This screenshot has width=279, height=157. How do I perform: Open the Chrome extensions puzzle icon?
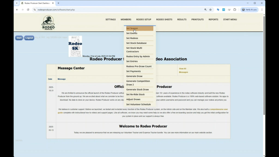click(x=235, y=9)
